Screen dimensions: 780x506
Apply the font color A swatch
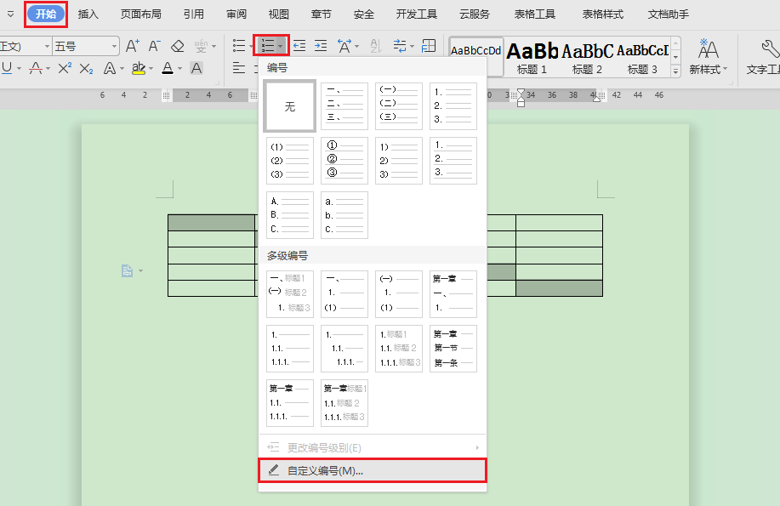pyautogui.click(x=168, y=68)
